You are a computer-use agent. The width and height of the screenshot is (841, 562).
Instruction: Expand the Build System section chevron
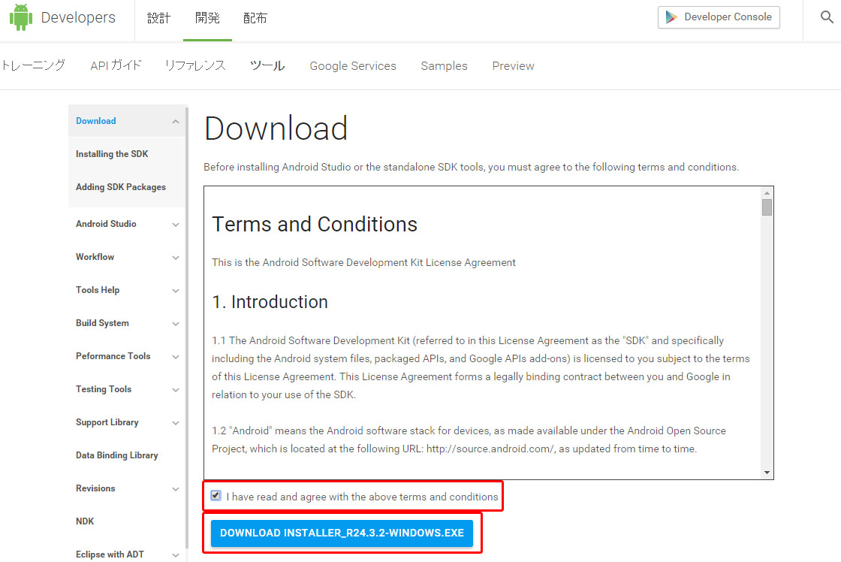176,324
